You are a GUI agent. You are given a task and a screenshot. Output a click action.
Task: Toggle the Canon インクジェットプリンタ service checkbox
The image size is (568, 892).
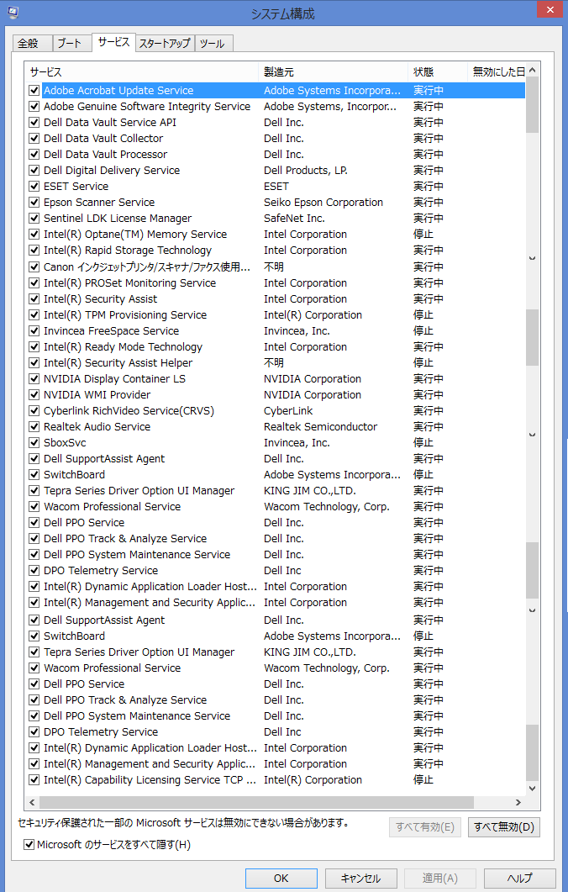tap(34, 267)
